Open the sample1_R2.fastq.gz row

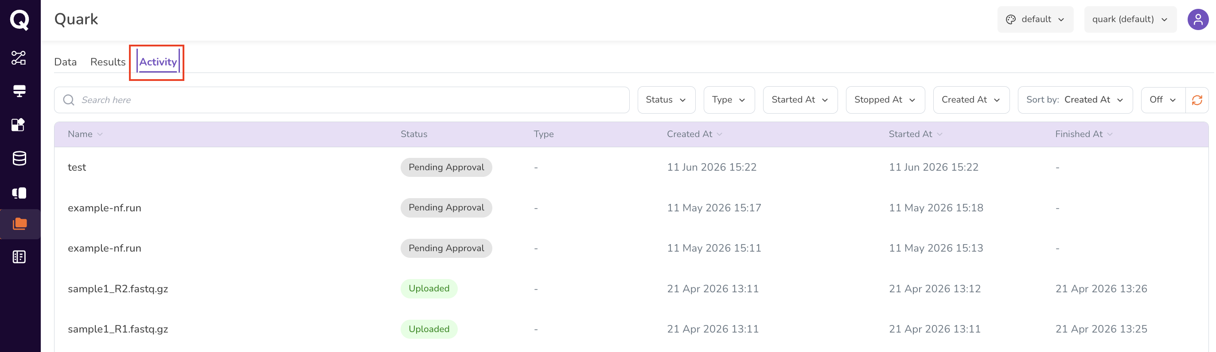pos(631,289)
